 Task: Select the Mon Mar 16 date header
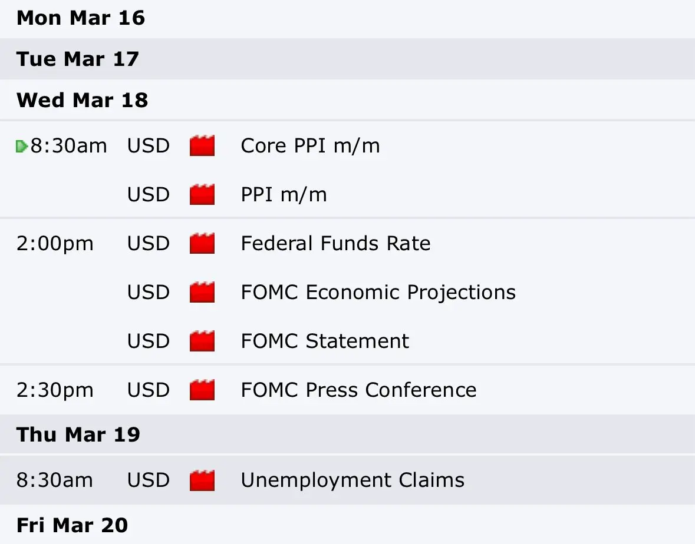(81, 18)
